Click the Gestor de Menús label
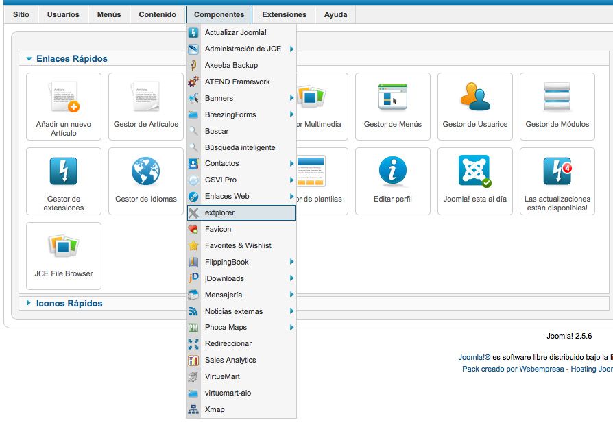Image resolution: width=613 pixels, height=438 pixels. click(392, 124)
